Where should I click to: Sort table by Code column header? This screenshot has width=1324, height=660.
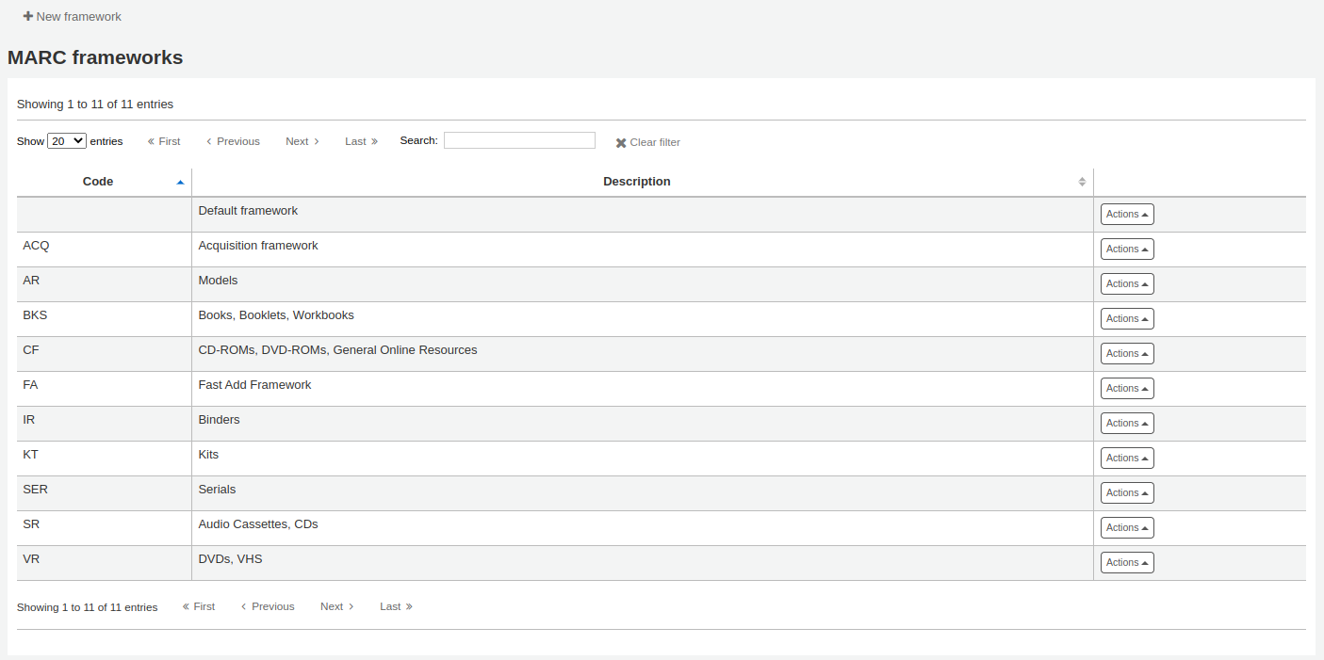104,182
